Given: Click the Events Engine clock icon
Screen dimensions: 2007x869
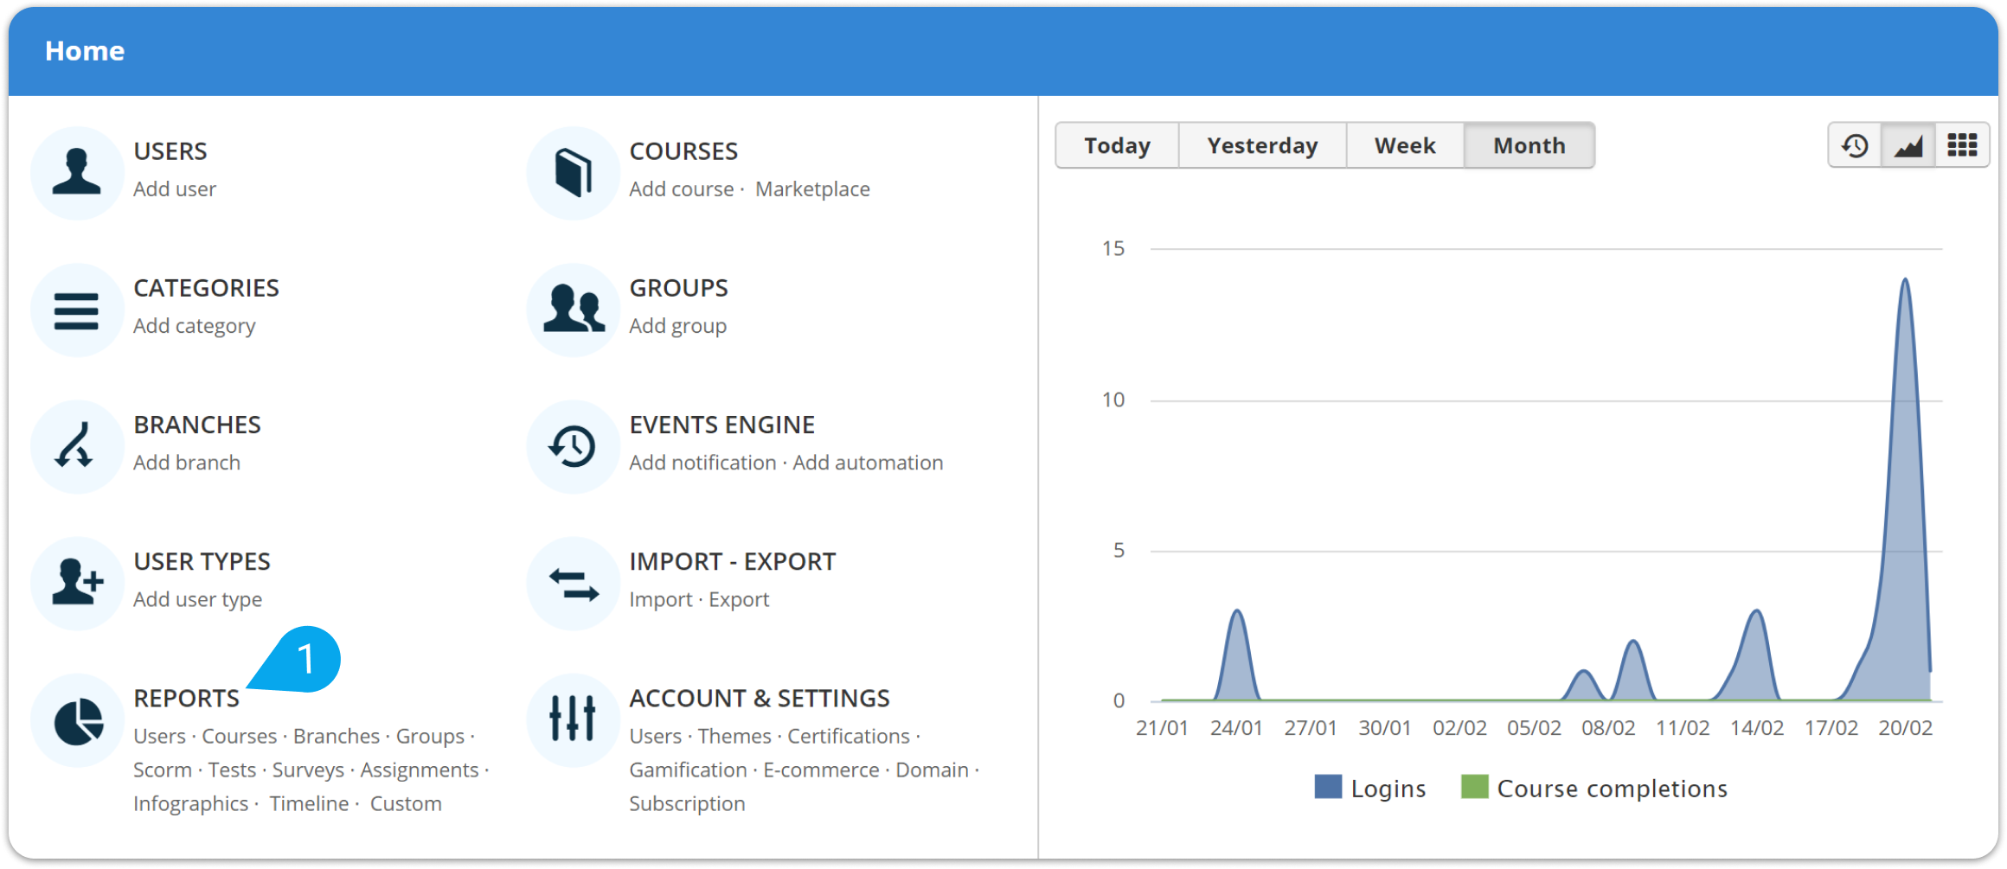Looking at the screenshot, I should click(x=573, y=446).
